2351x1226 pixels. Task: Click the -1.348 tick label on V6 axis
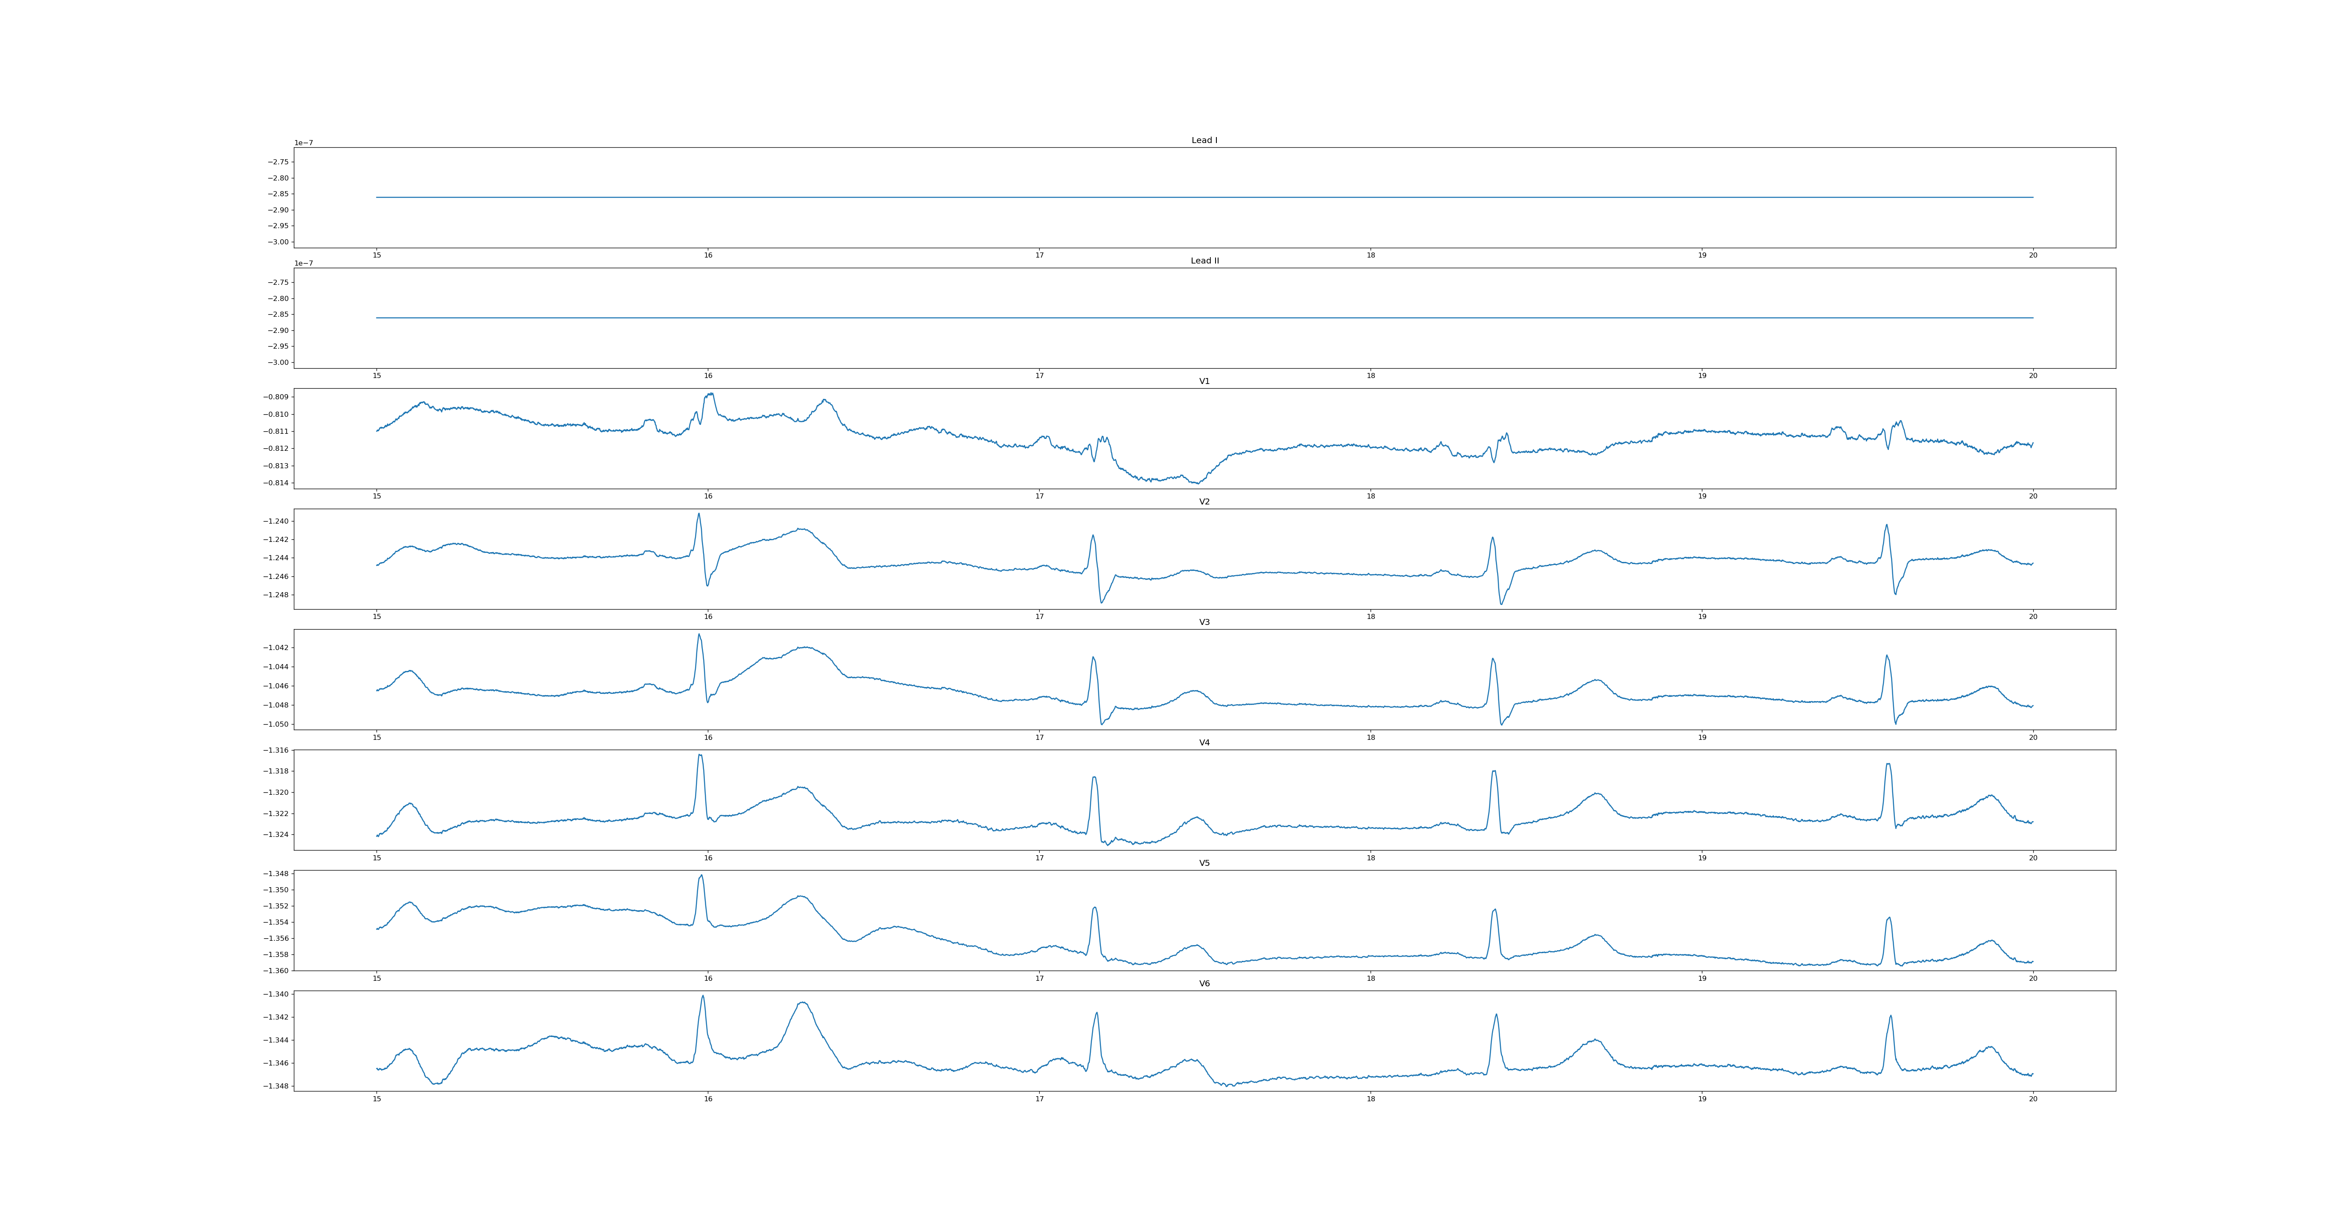(276, 1086)
